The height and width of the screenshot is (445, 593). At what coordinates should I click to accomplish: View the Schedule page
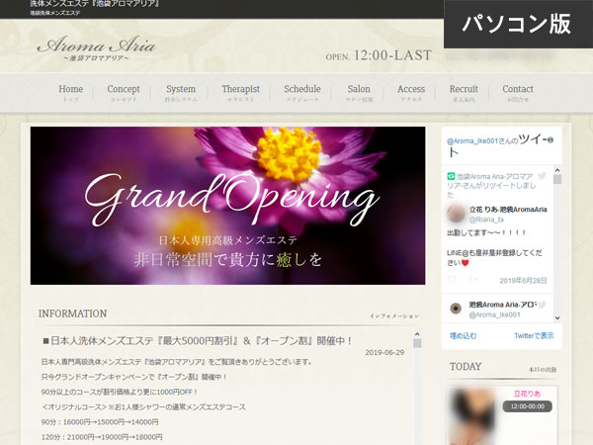coord(301,93)
